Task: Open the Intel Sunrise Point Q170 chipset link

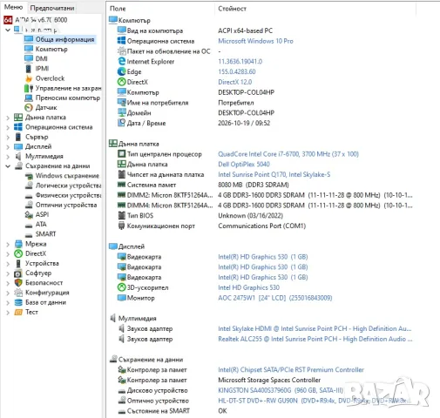Action: click(x=274, y=174)
